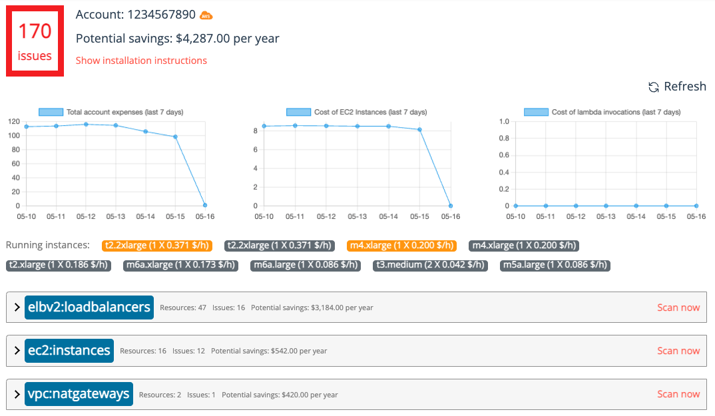This screenshot has height=416, width=715.
Task: Click Scan now for ec2:instances
Action: click(678, 351)
